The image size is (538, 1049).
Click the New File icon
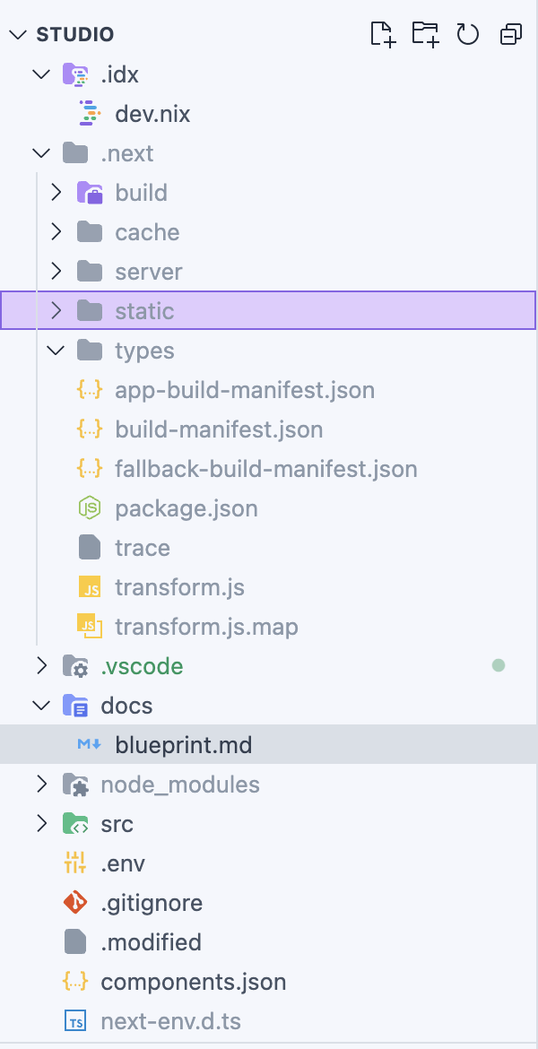point(383,35)
